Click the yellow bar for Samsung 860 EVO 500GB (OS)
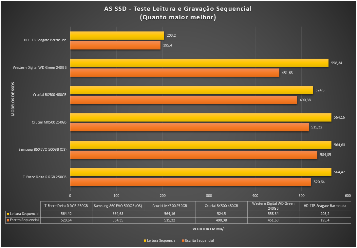The width and height of the screenshot is (357, 248). coord(201,145)
